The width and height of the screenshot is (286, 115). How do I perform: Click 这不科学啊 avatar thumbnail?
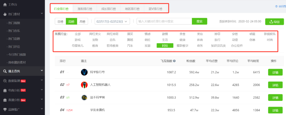point(84,98)
